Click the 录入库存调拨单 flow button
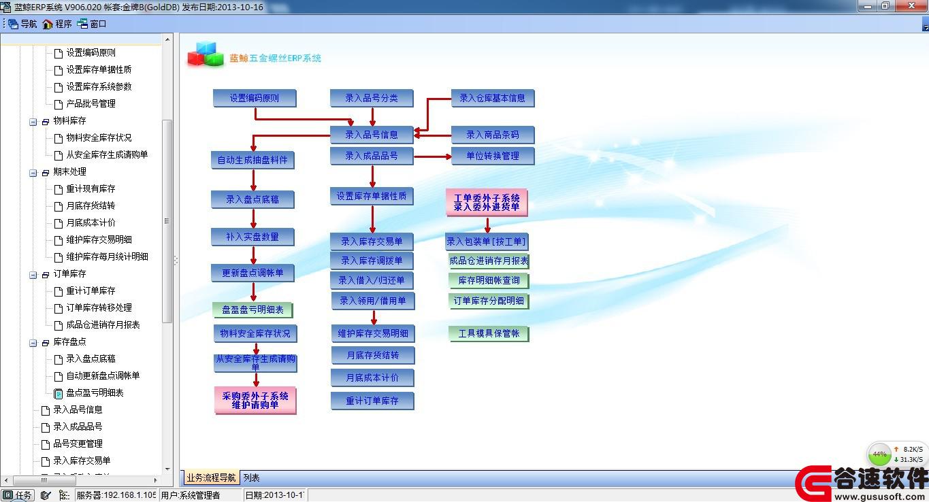The width and height of the screenshot is (929, 502). pyautogui.click(x=372, y=261)
